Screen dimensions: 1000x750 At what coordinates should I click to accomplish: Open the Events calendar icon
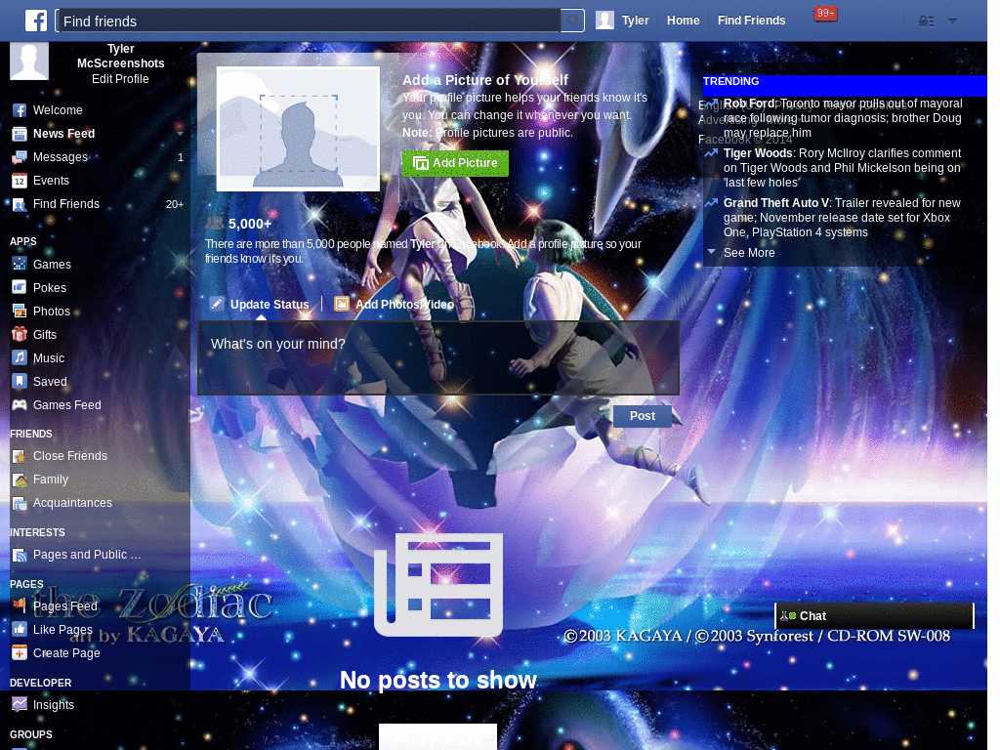point(20,181)
